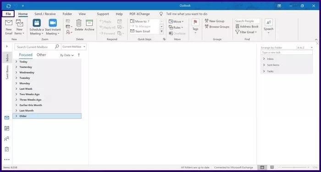
Task: Open the Speech read aloud menu
Action: (x=268, y=27)
